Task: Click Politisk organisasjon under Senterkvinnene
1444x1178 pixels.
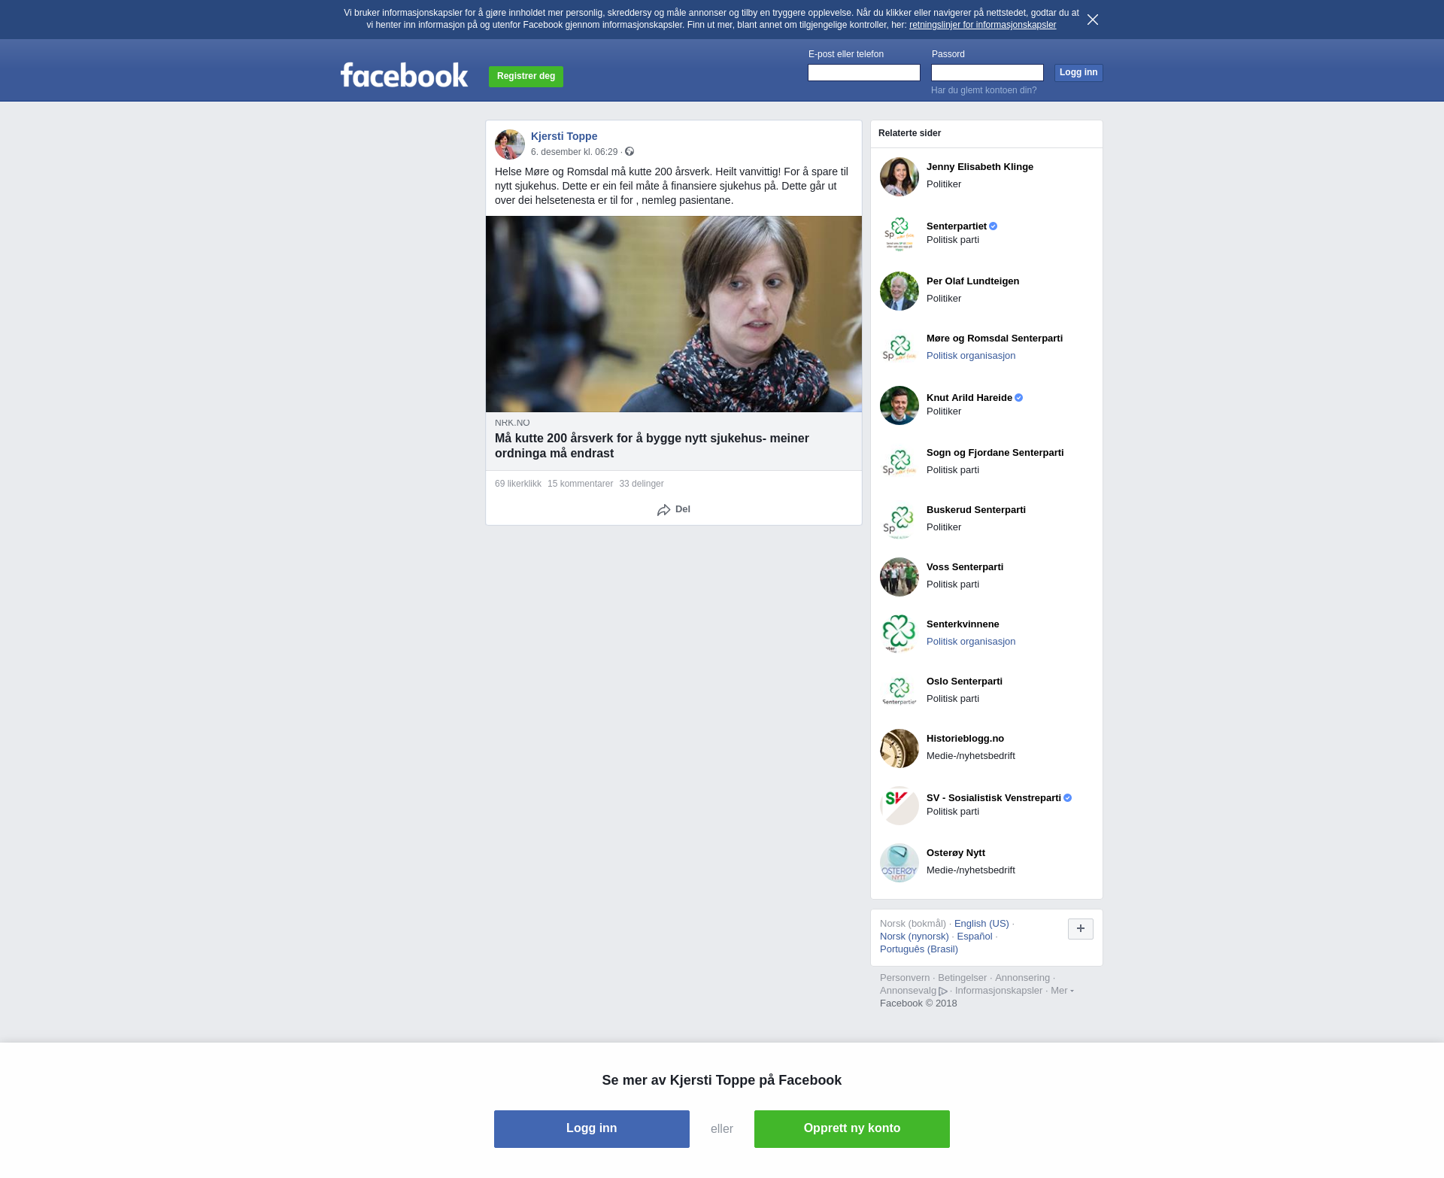Action: click(971, 642)
